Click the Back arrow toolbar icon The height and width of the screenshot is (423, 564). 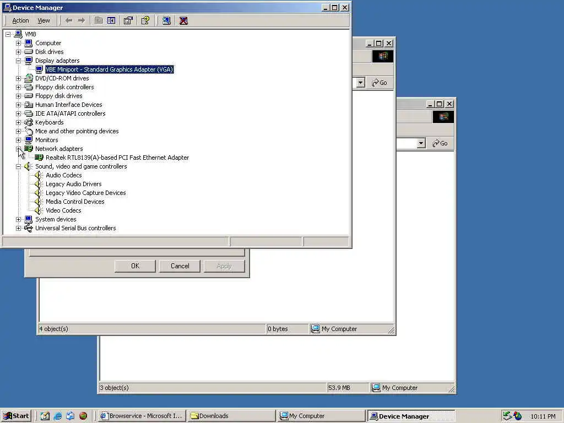tap(69, 20)
